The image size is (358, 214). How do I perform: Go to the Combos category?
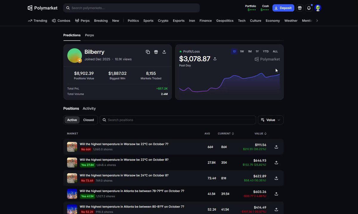point(61,21)
